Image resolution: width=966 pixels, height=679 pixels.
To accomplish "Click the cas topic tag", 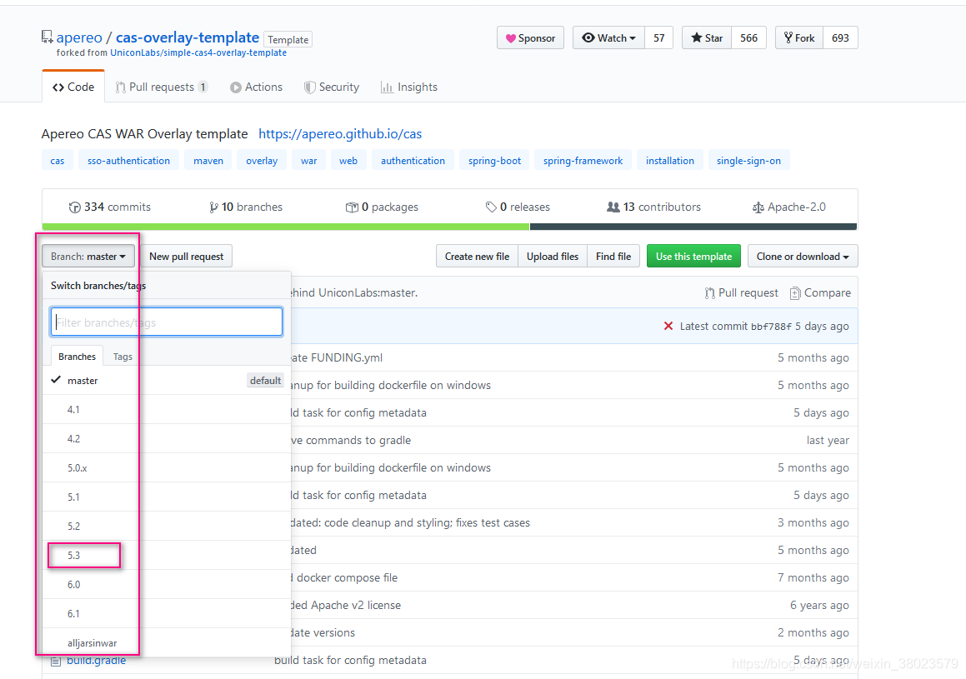I will (58, 160).
